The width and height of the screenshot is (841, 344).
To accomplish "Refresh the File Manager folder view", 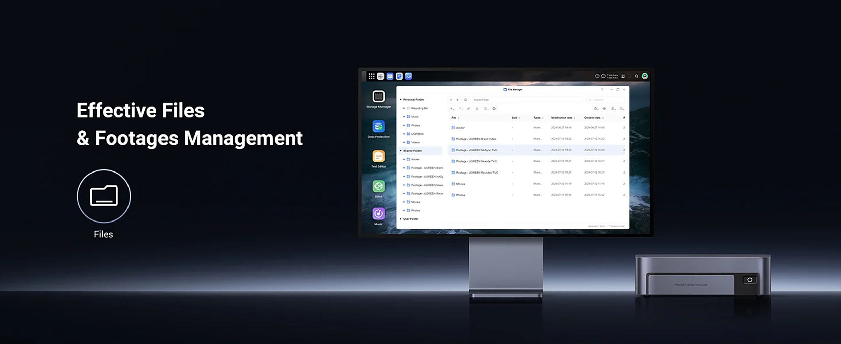I will click(x=466, y=100).
